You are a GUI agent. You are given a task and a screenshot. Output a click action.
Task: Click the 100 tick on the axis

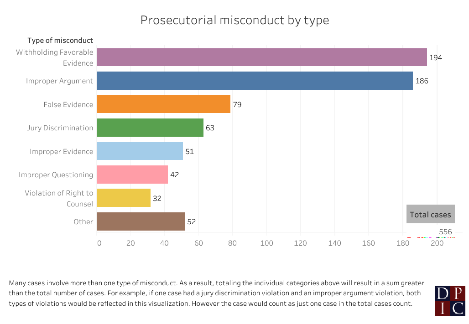[x=266, y=243]
